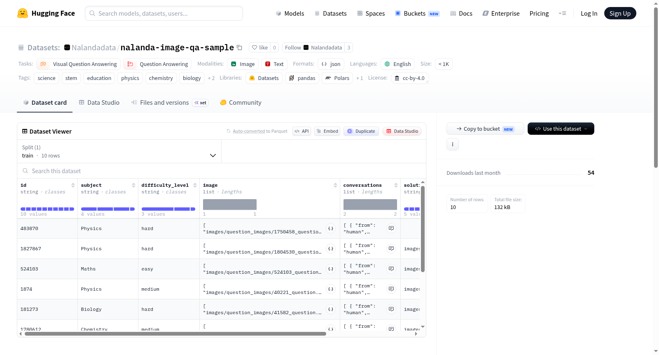Open the Community tab
The height and width of the screenshot is (355, 659).
[241, 103]
